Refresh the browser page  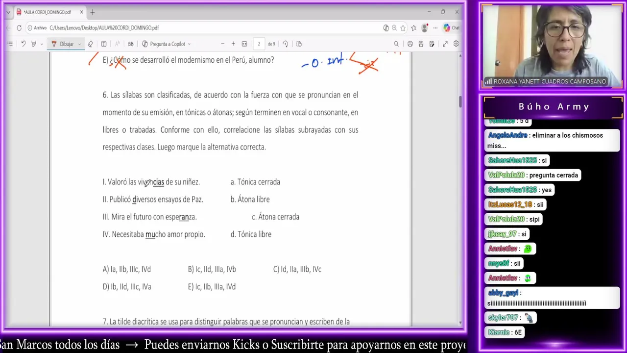pyautogui.click(x=19, y=28)
